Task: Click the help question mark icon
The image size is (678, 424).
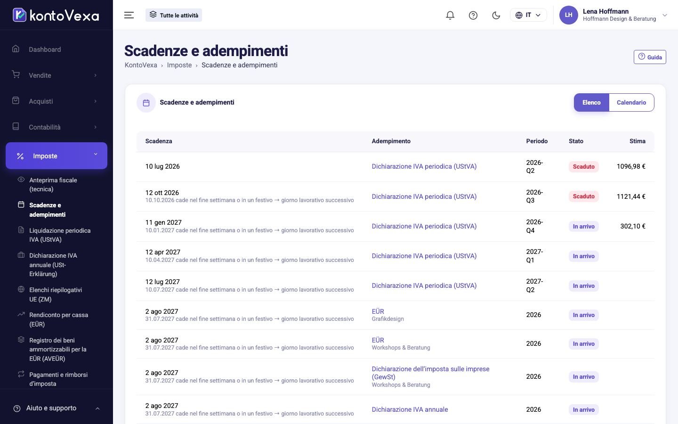Action: [x=473, y=15]
